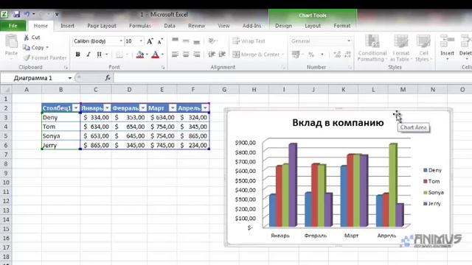Align cell text to the right
472x265 pixels.
197,54
